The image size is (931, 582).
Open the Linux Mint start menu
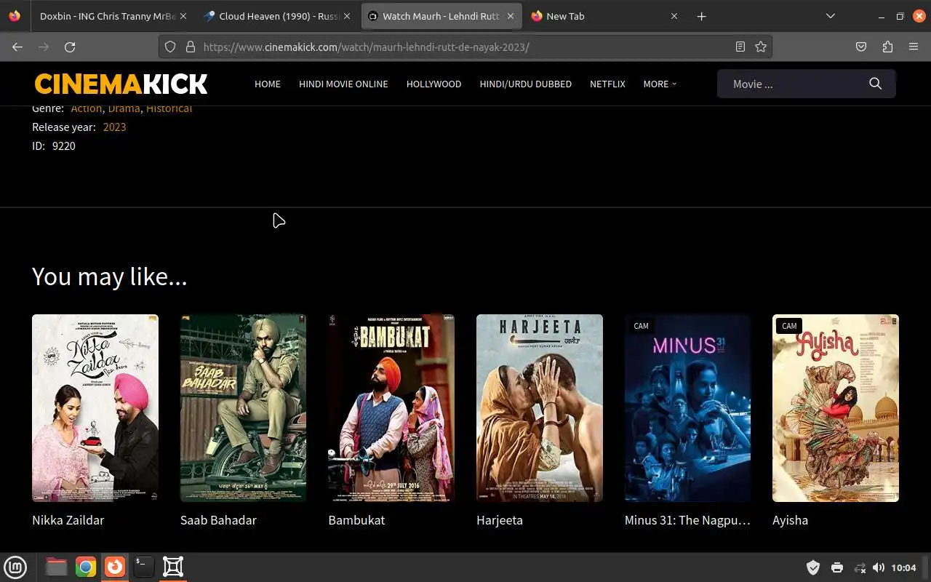pyautogui.click(x=15, y=567)
